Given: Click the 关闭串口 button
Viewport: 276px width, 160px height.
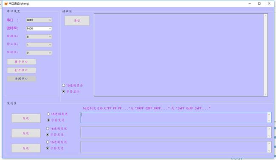Looking at the screenshot, I should [x=22, y=79].
